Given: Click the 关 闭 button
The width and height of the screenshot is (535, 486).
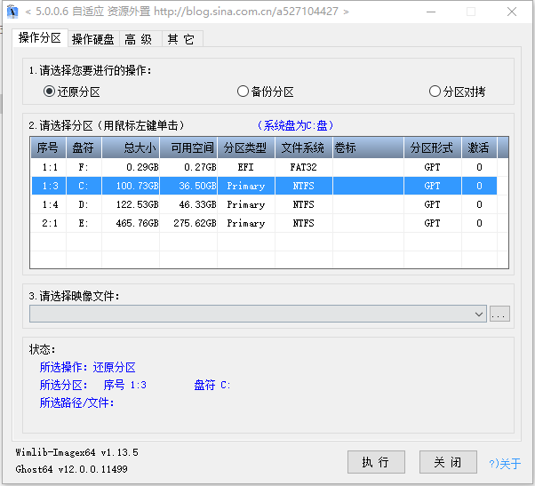Looking at the screenshot, I should coord(448,462).
